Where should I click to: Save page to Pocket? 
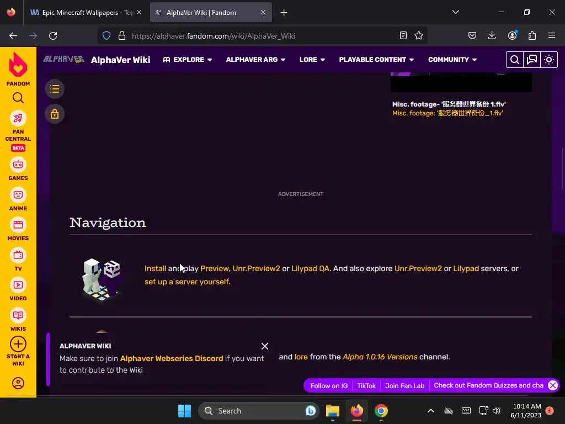(x=472, y=35)
